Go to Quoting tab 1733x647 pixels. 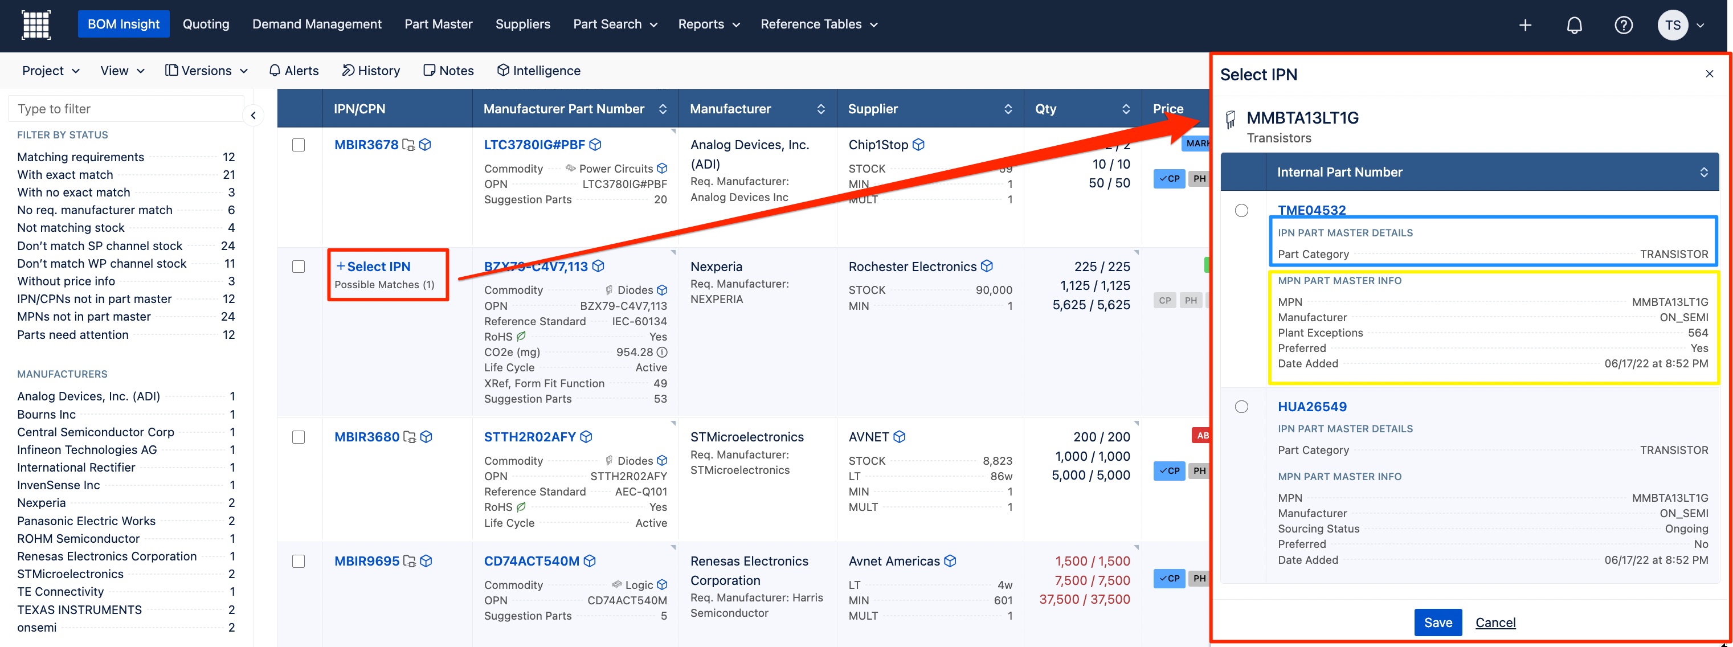coord(206,24)
